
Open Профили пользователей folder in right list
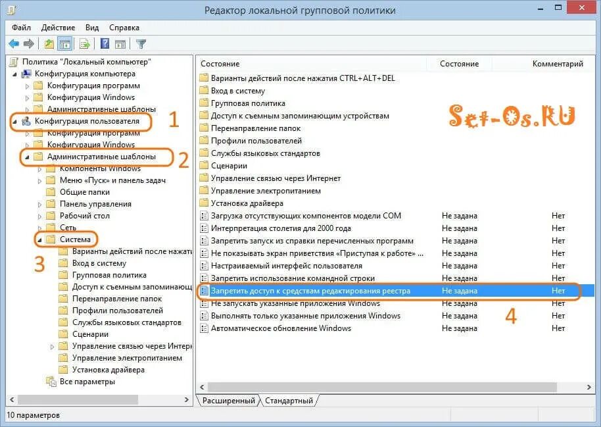256,141
